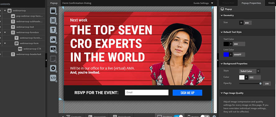The width and height of the screenshot is (276, 117).
Task: Select the webinarrsvp-headertext layer row
Action: pyautogui.click(x=22, y=54)
